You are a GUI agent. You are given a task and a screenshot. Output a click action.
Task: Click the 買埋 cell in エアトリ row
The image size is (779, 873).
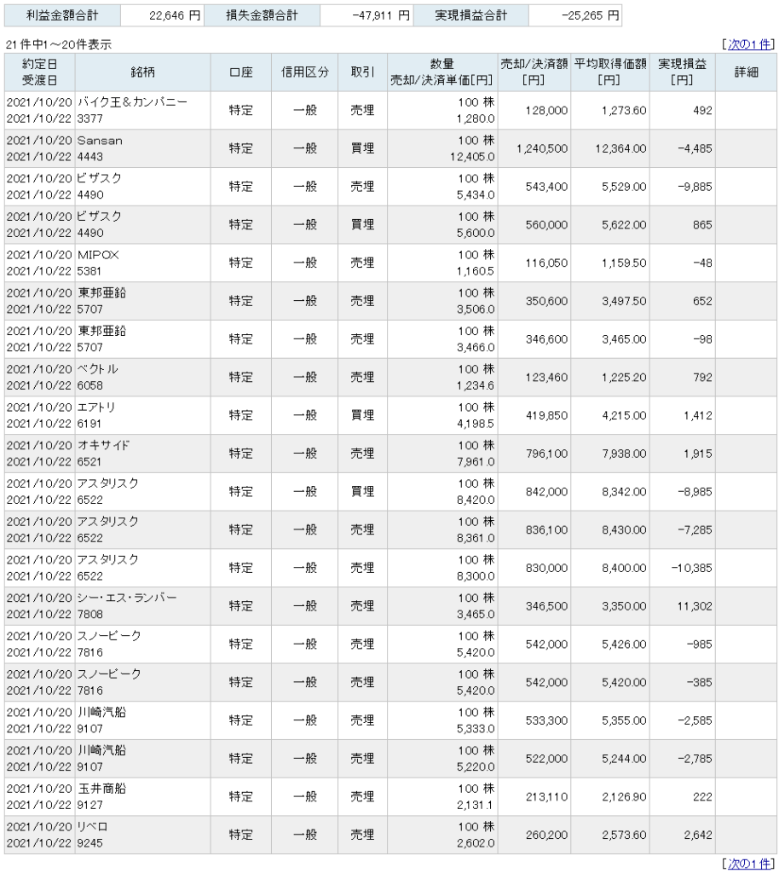362,415
